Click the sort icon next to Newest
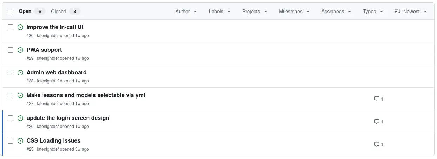Image resolution: width=437 pixels, height=159 pixels. [x=398, y=12]
